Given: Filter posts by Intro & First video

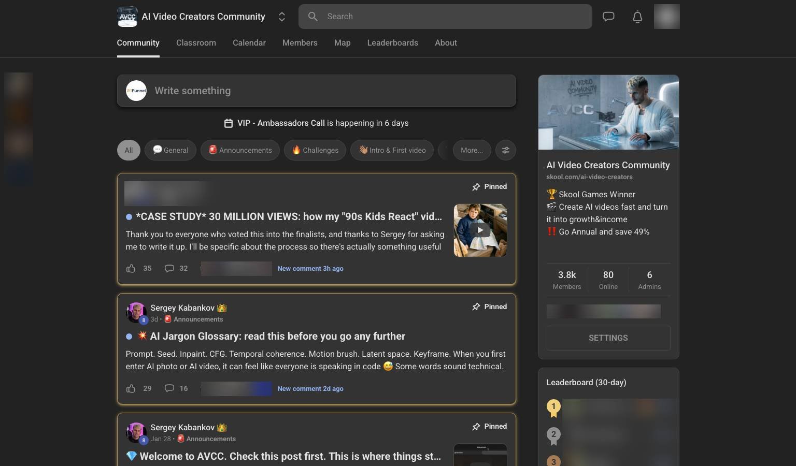Looking at the screenshot, I should [392, 150].
